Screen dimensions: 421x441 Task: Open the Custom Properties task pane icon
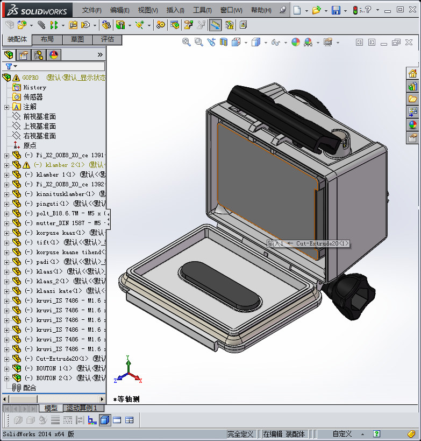coord(412,138)
